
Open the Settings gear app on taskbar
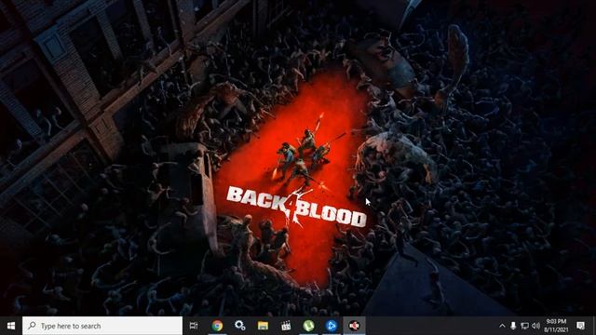240,326
